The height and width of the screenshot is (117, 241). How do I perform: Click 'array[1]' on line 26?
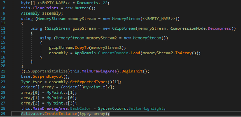click(30, 98)
